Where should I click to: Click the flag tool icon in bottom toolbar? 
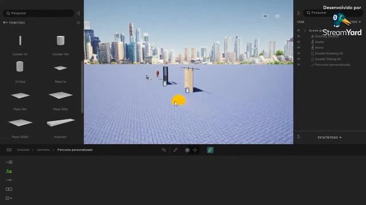[x=164, y=150]
